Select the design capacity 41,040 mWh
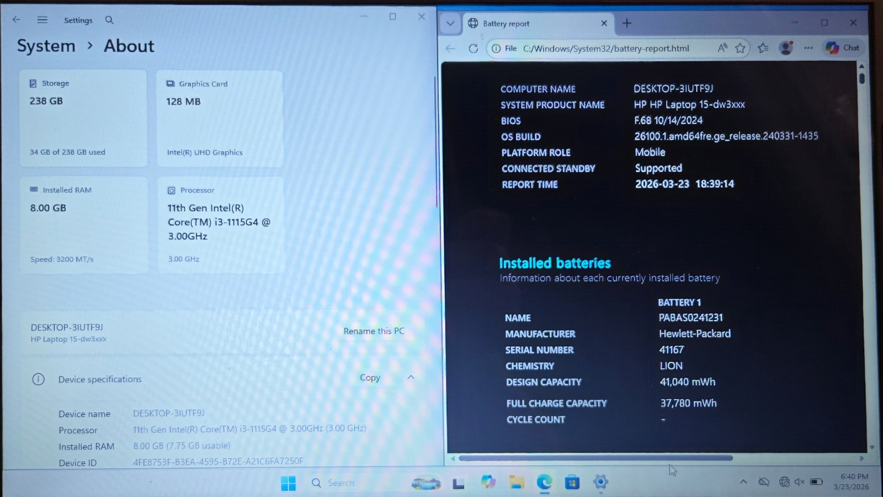This screenshot has width=883, height=497. click(687, 382)
